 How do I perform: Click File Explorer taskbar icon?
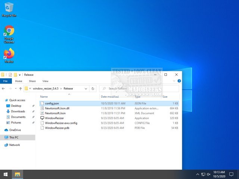[18, 174]
